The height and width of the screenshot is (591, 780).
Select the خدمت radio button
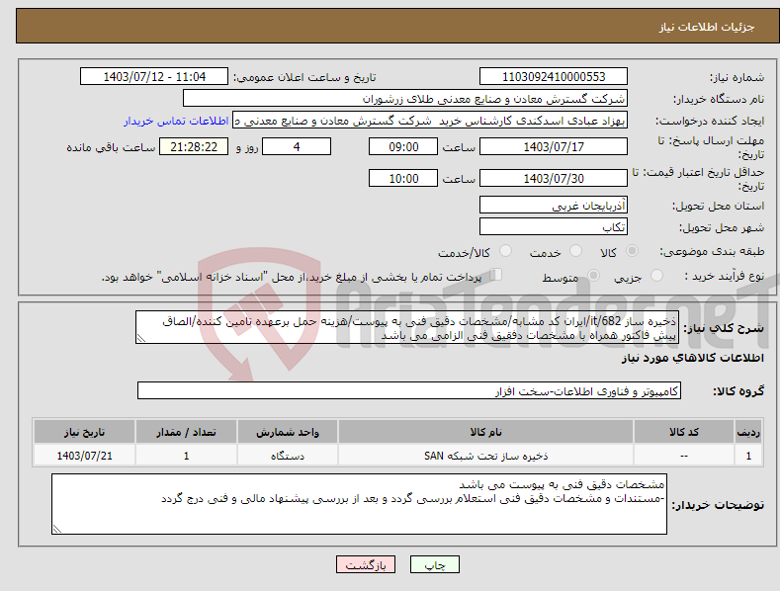point(575,251)
